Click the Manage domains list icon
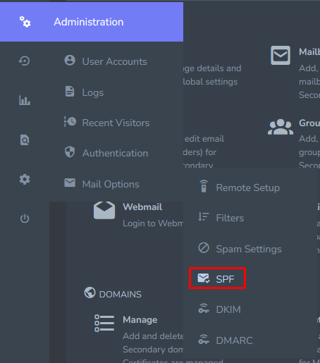 pos(104,324)
